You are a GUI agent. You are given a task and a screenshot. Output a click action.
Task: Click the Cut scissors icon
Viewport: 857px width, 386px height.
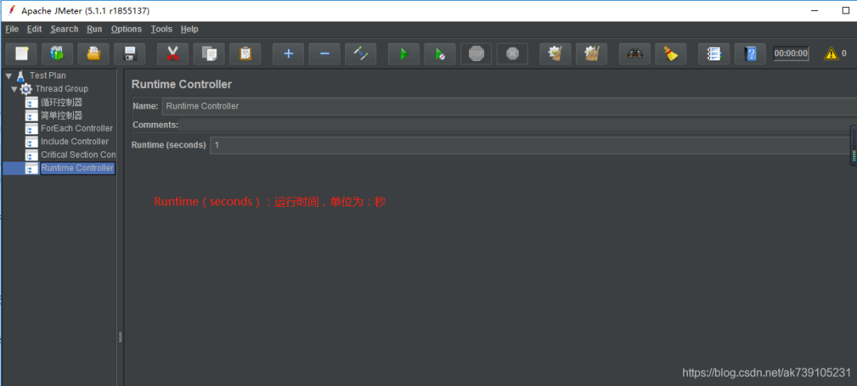click(173, 54)
